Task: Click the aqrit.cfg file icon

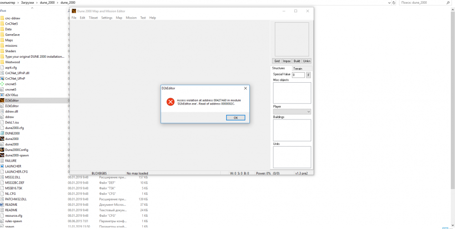Action: click(x=2, y=67)
